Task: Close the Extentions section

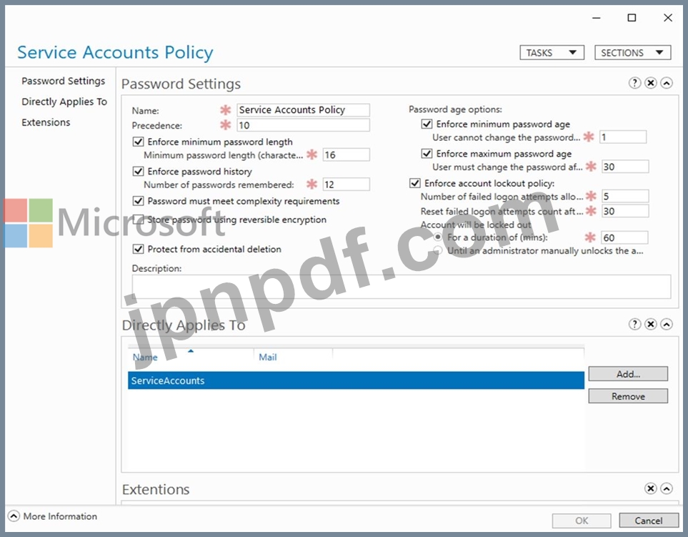Action: [x=651, y=488]
